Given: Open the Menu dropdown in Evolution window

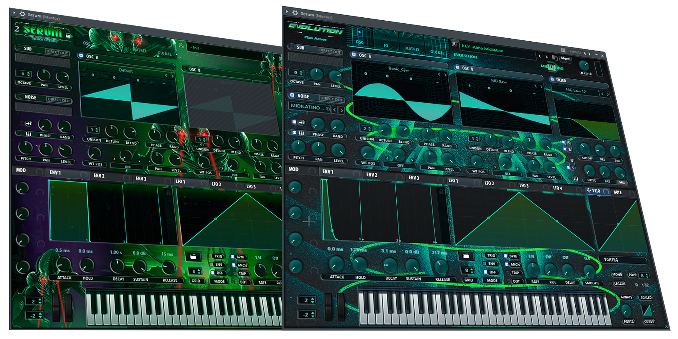Looking at the screenshot, I should 565,59.
